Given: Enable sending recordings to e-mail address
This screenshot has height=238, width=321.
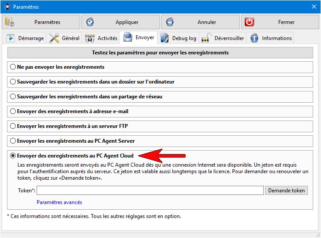Looking at the screenshot, I should click(x=13, y=111).
